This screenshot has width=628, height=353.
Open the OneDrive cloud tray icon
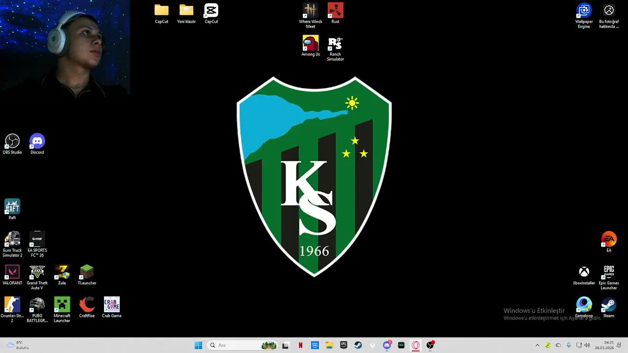coord(558,345)
